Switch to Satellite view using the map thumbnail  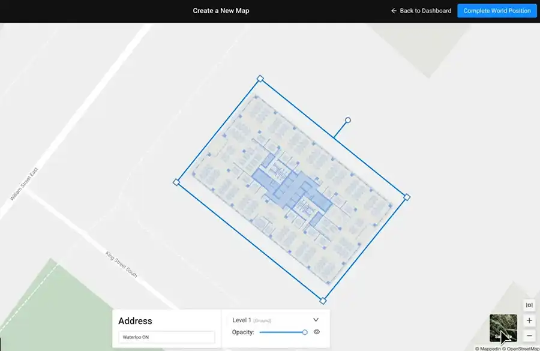click(503, 329)
